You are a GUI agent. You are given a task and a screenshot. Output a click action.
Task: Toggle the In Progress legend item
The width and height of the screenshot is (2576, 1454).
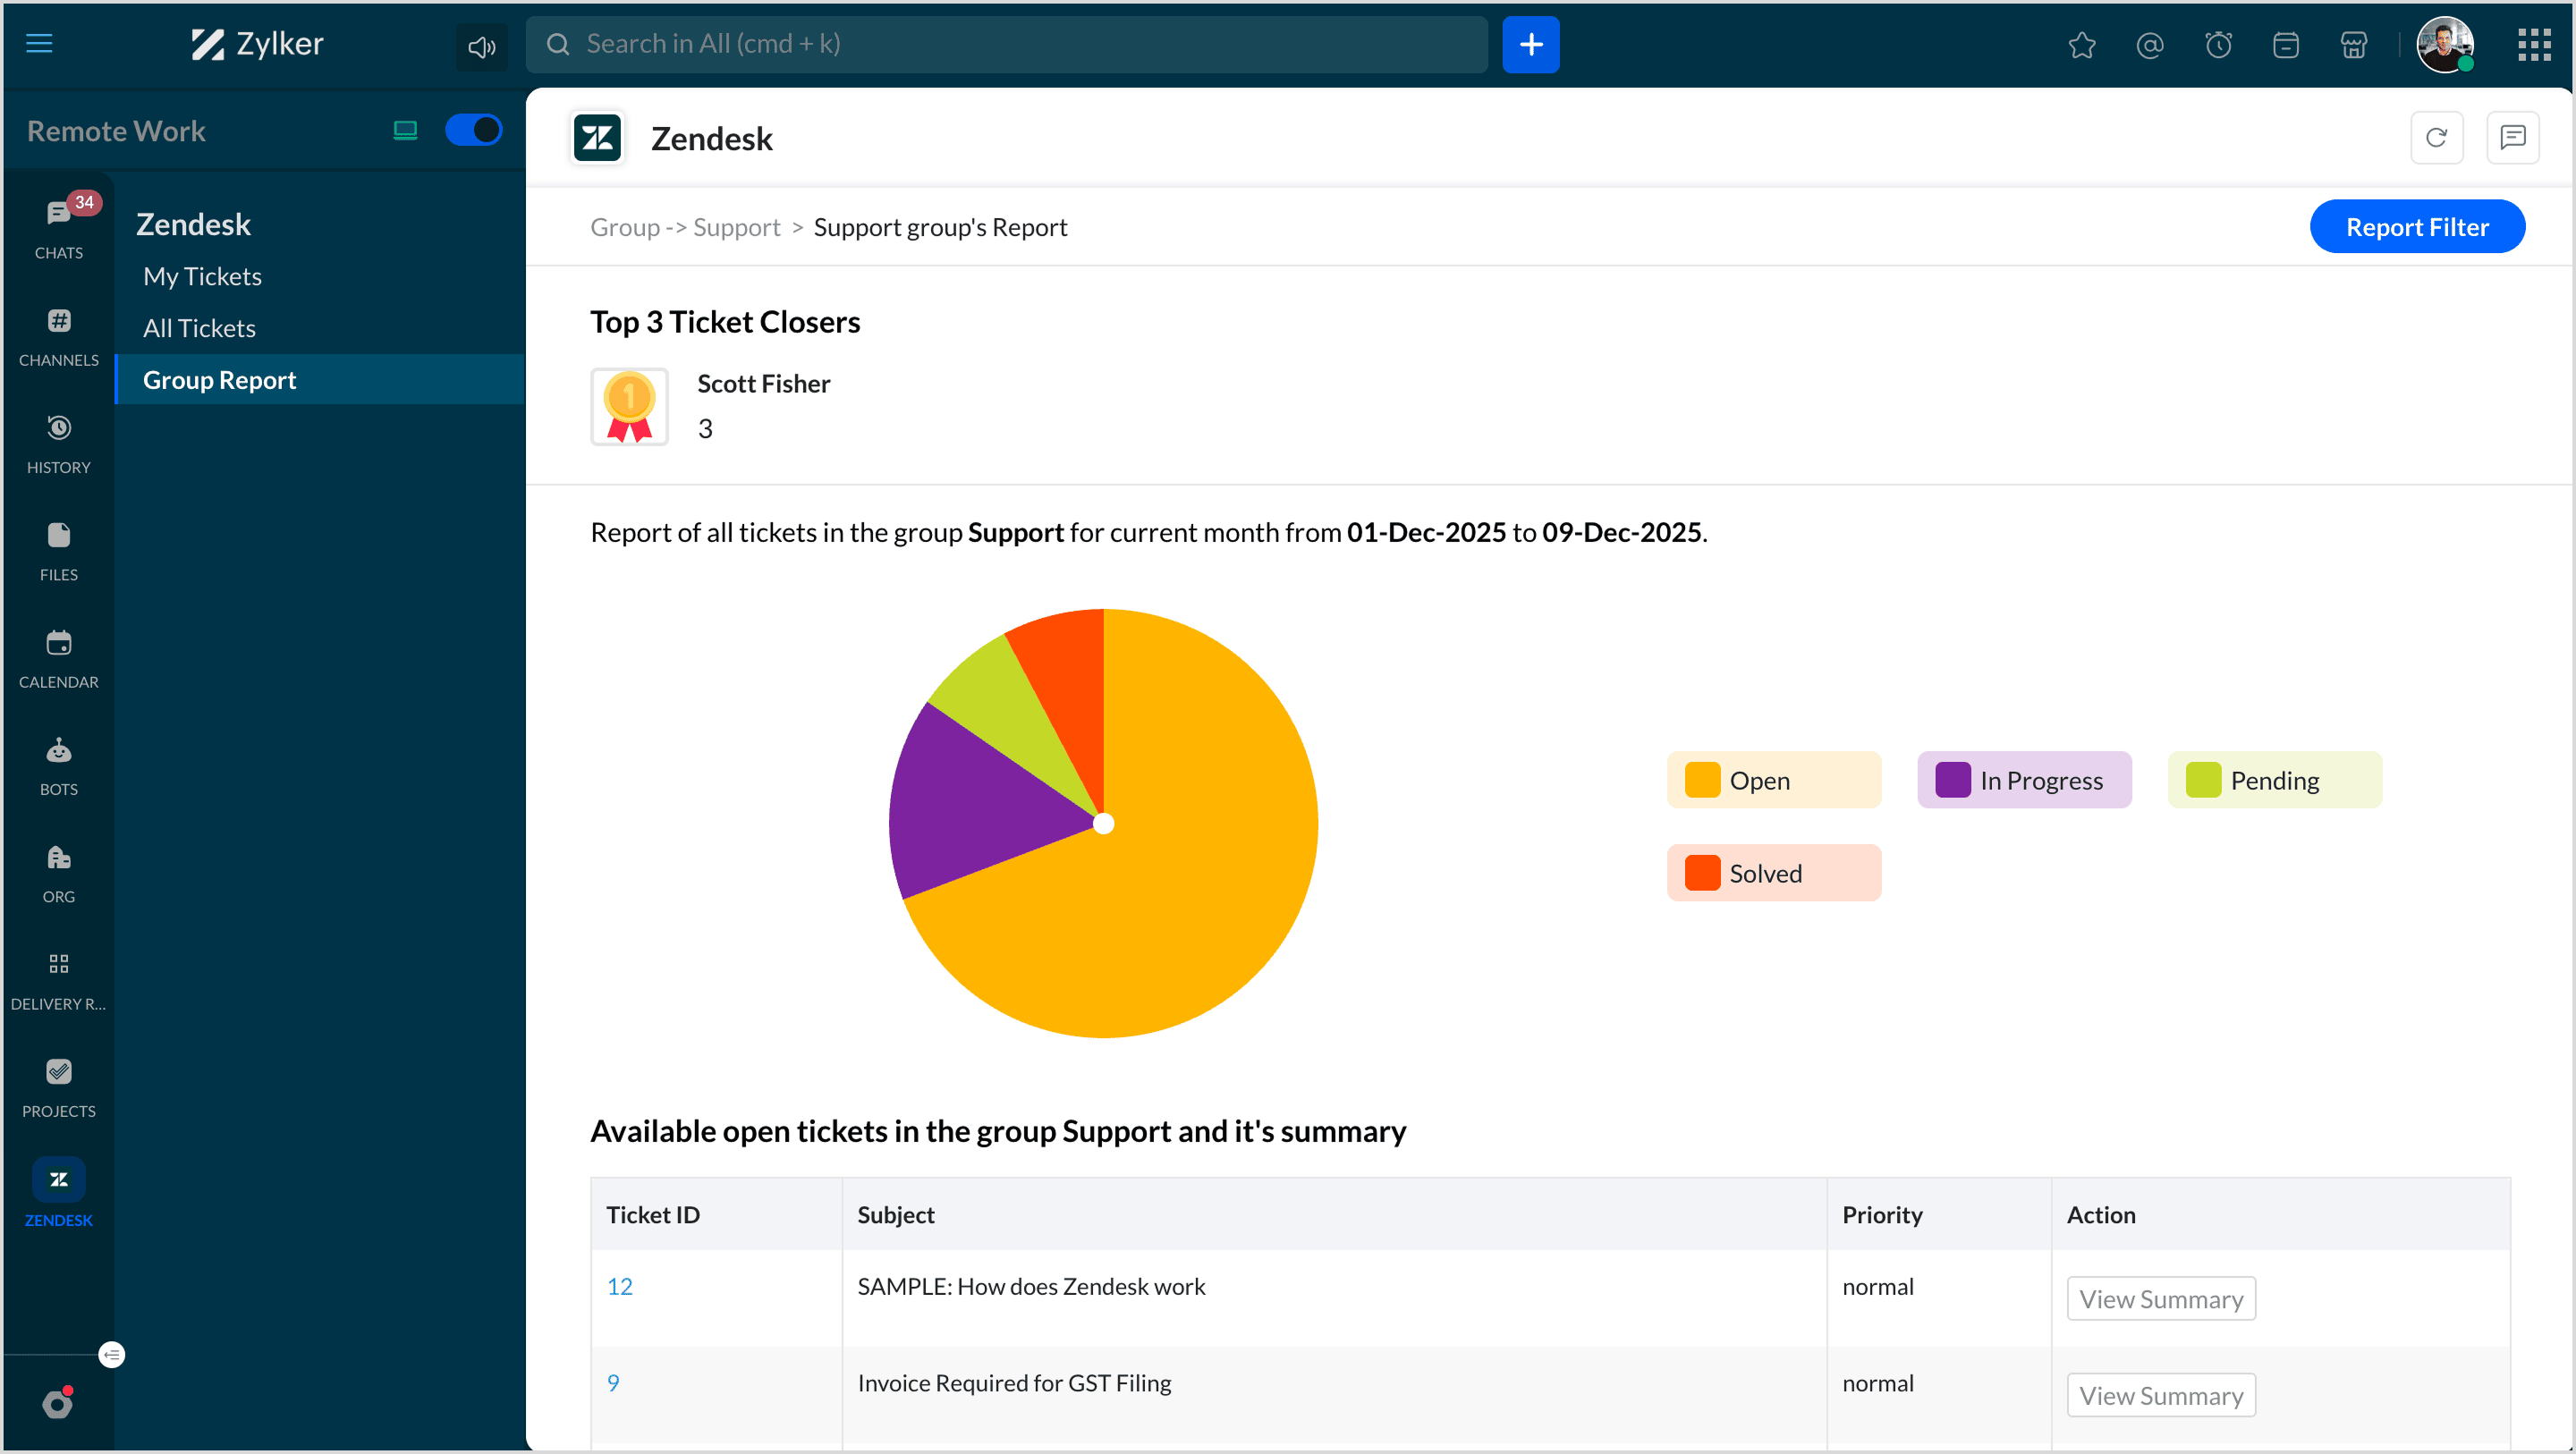coord(2023,780)
